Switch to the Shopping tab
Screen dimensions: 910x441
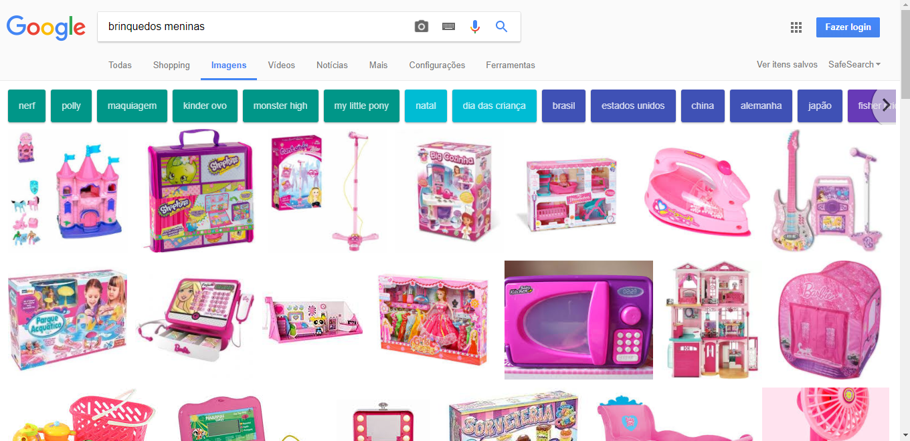(171, 65)
